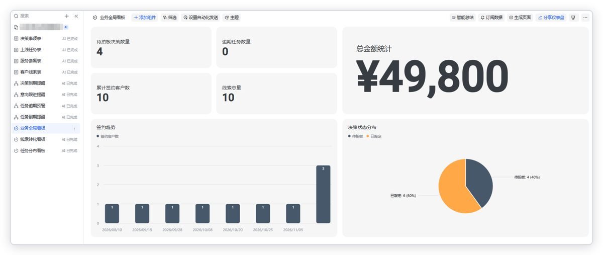Viewport: 603px width, 255px height.
Task: Click table icon of 决策事项表
Action: [x=16, y=38]
